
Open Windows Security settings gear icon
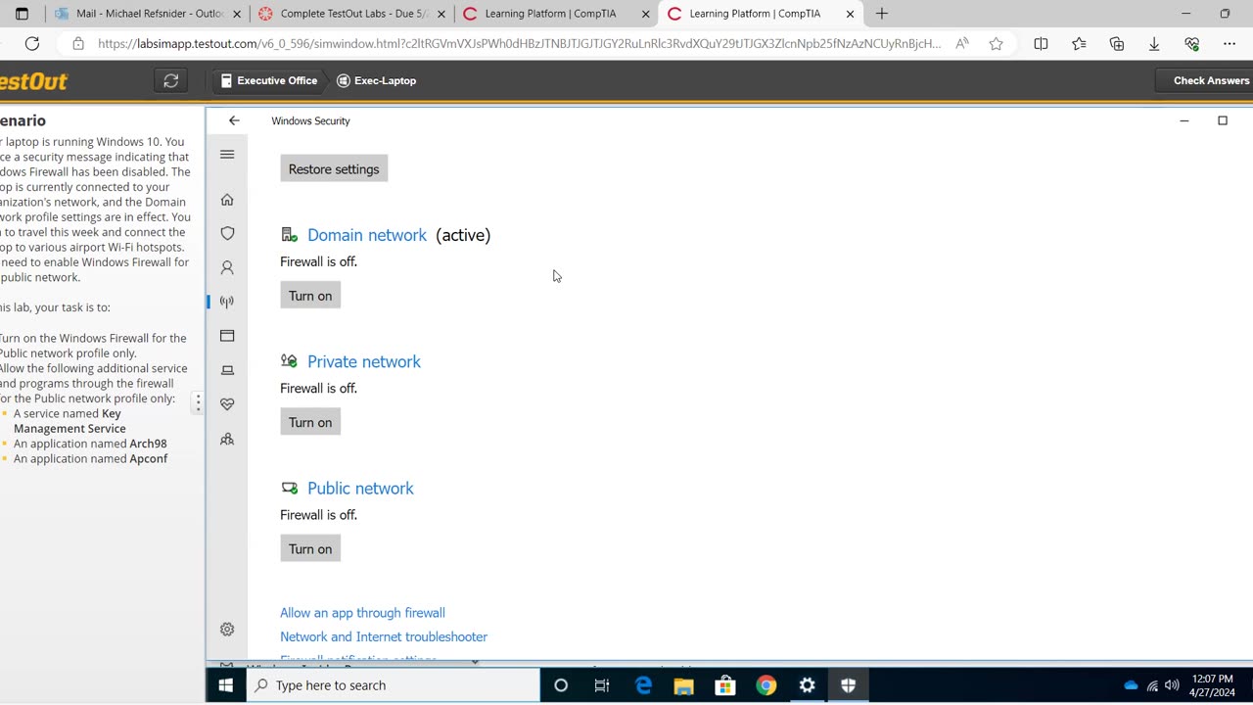click(x=227, y=630)
